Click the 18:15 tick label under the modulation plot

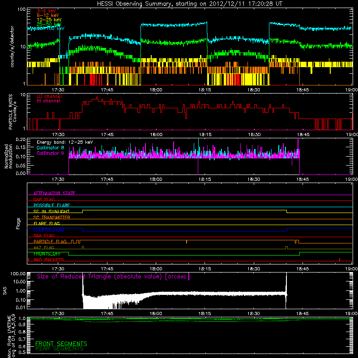(x=205, y=179)
